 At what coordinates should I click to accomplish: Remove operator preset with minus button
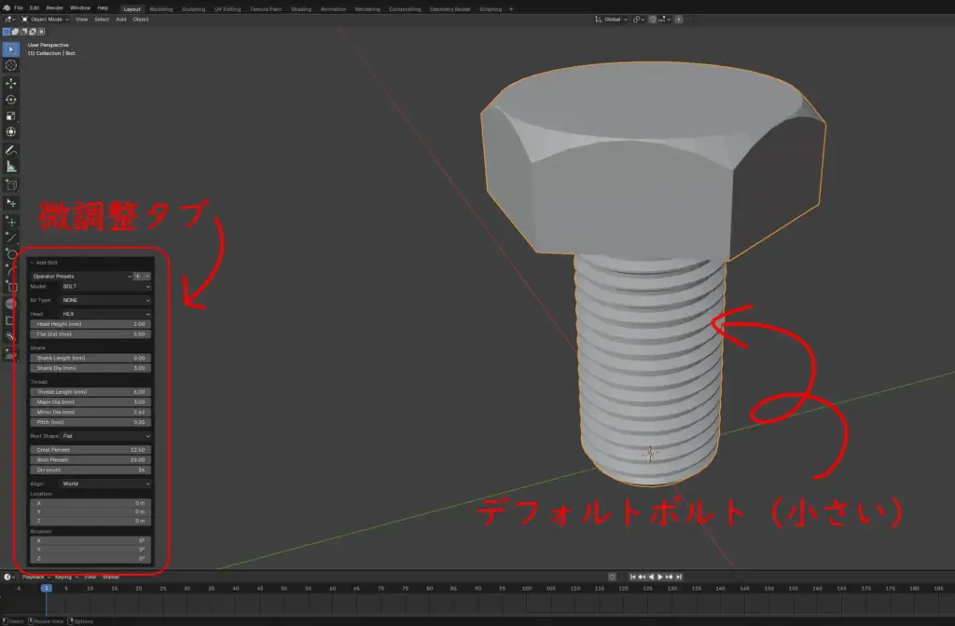(x=146, y=276)
